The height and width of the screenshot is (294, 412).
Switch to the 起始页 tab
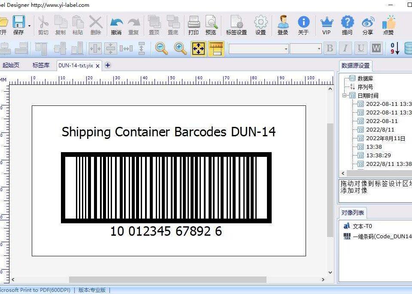(x=11, y=66)
